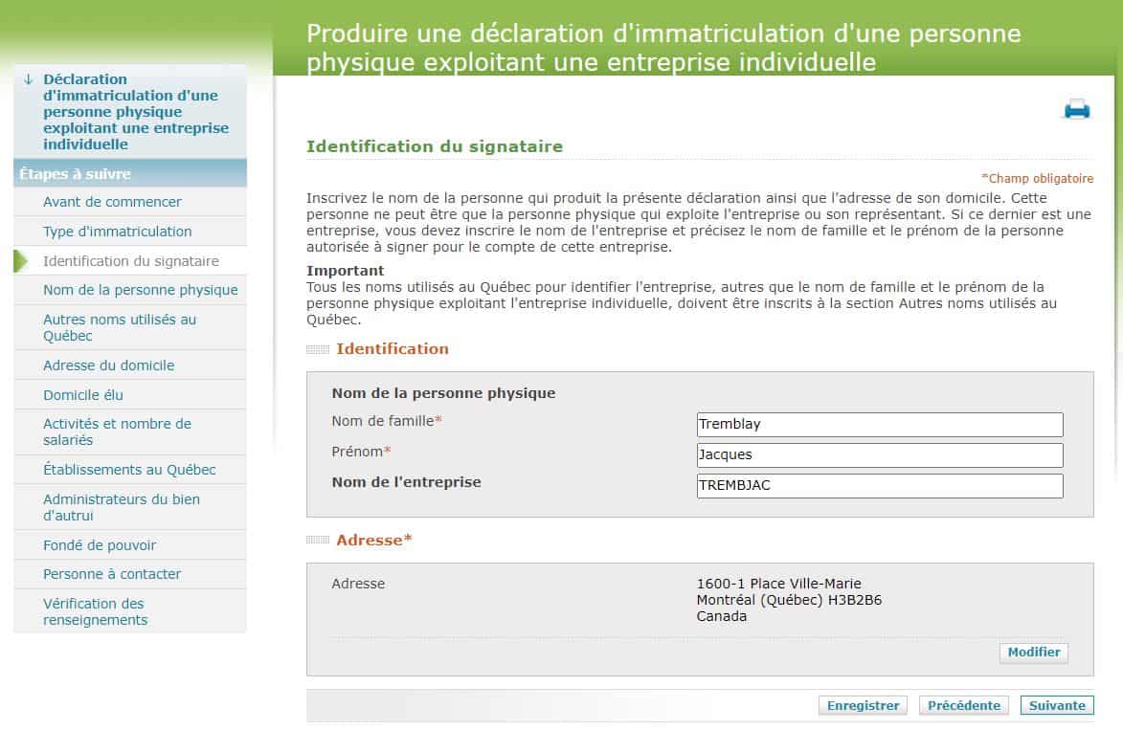Click the Nom de famille field containing Tremblay
Image resolution: width=1123 pixels, height=730 pixels.
(x=879, y=424)
